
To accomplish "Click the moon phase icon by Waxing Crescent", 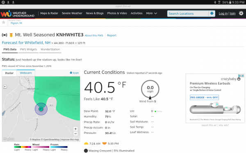I will point(86,151).
